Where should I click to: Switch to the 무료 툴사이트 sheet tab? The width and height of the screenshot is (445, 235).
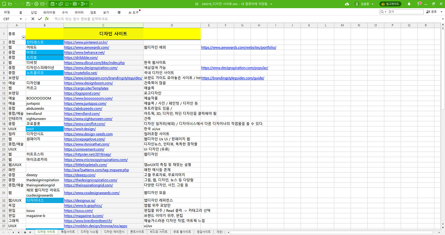pyautogui.click(x=182, y=232)
